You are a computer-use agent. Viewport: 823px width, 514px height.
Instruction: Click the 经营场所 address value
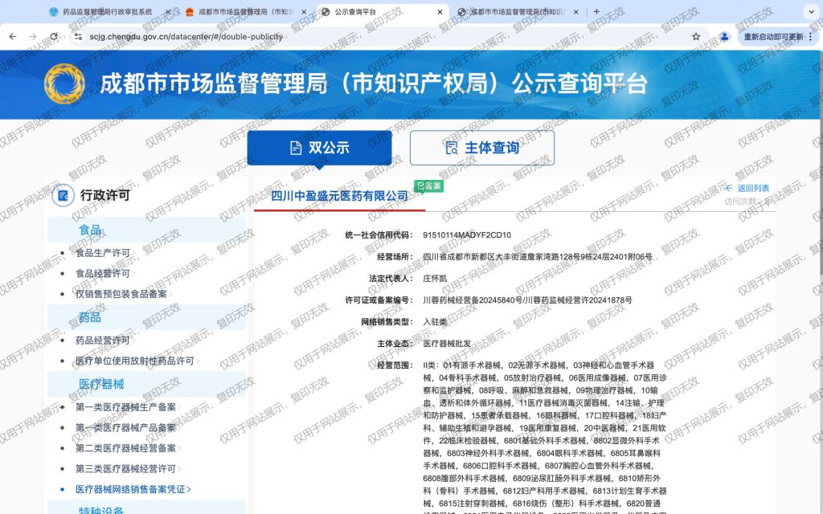click(538, 257)
